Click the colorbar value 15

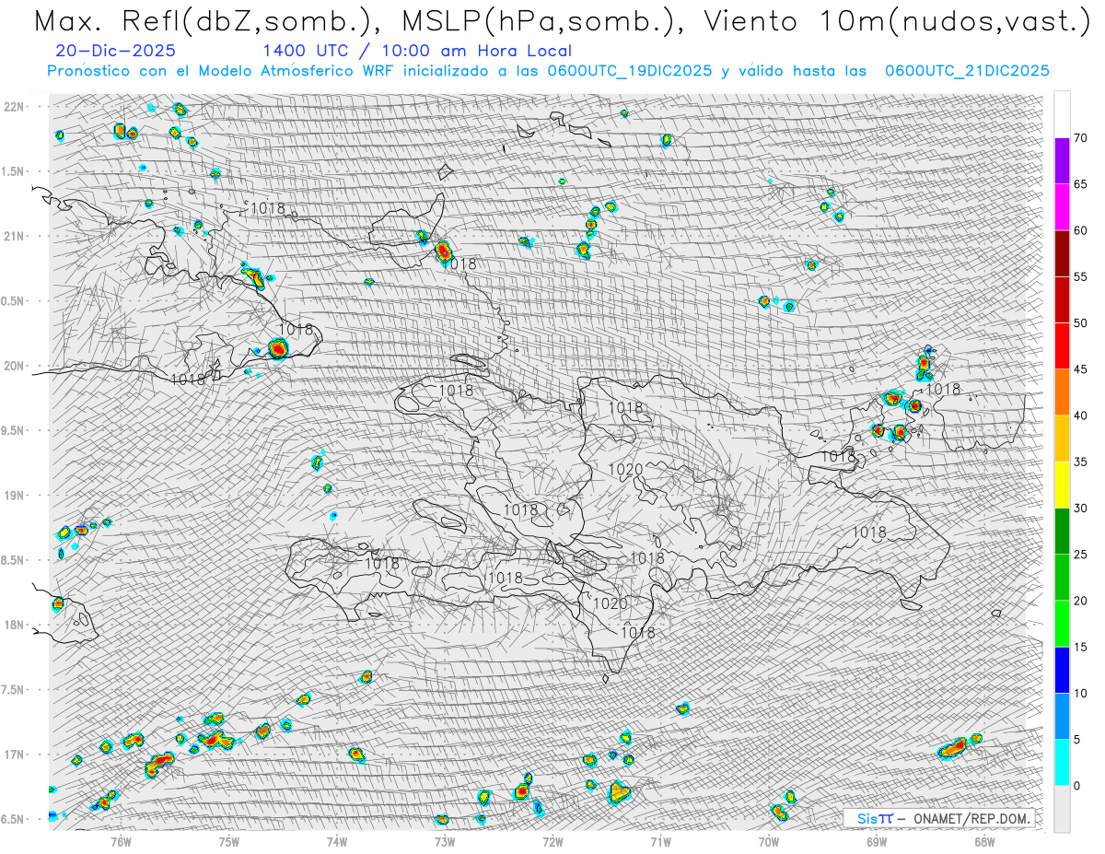tap(1080, 647)
